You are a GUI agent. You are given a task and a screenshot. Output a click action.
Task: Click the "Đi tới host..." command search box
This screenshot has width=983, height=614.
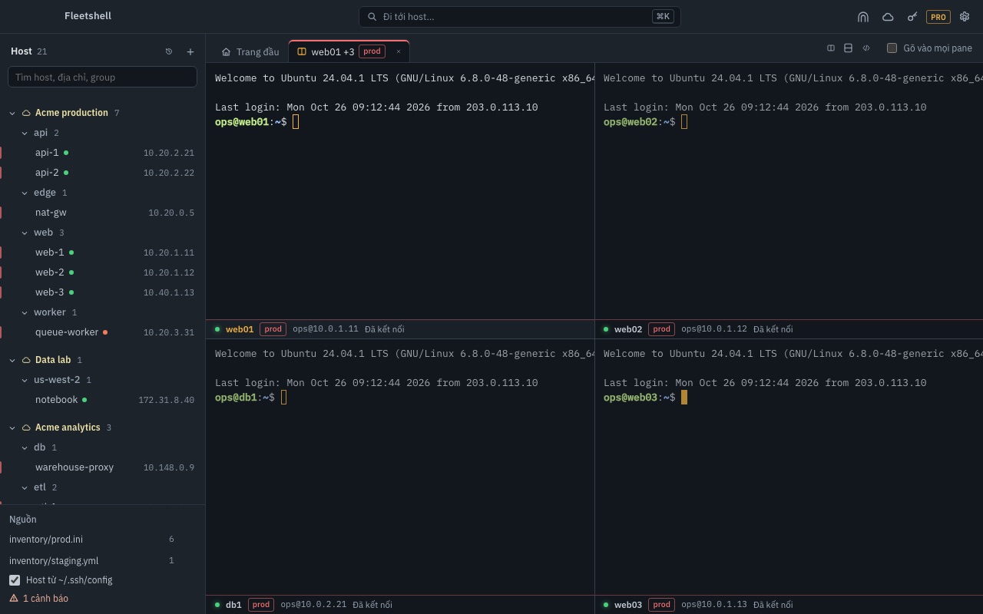click(520, 17)
